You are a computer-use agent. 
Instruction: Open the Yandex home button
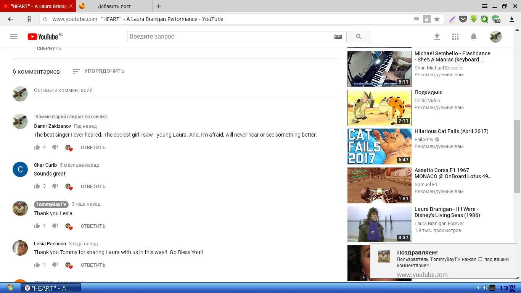click(29, 19)
